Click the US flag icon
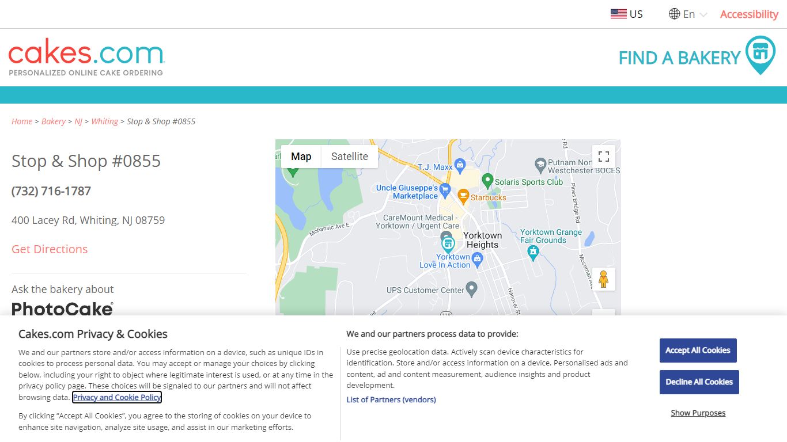The height and width of the screenshot is (442, 787). 618,14
